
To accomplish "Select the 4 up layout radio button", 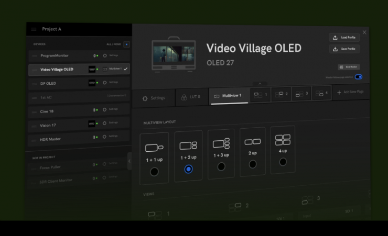I will [283, 162].
